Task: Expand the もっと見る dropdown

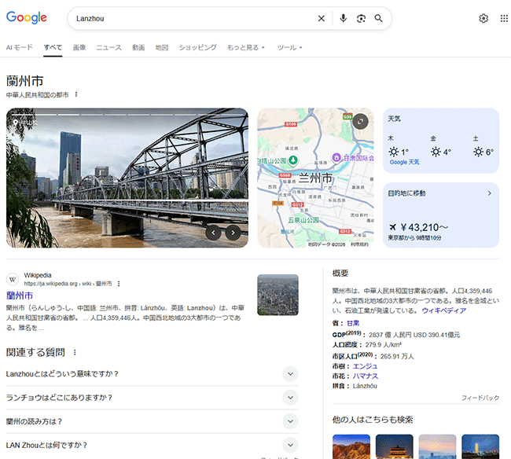Action: [246, 48]
